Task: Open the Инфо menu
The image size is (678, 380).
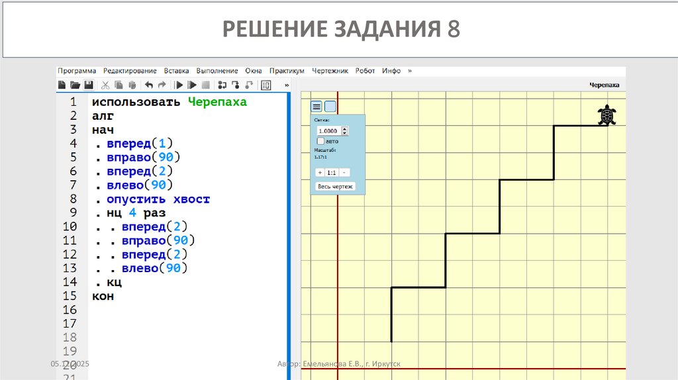Action: [x=391, y=70]
